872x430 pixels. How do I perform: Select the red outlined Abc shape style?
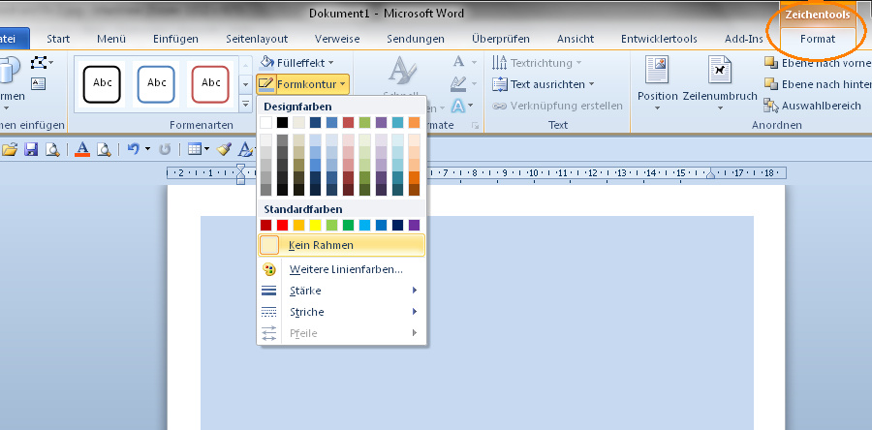tap(211, 84)
